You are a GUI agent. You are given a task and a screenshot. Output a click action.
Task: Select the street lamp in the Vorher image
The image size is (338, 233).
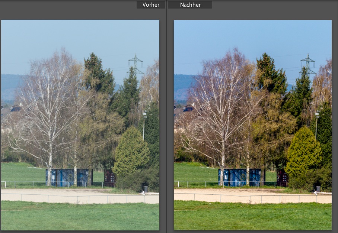(x=144, y=126)
